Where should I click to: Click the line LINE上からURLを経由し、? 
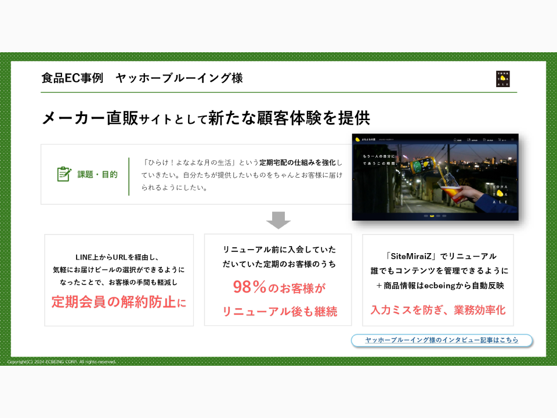point(117,257)
